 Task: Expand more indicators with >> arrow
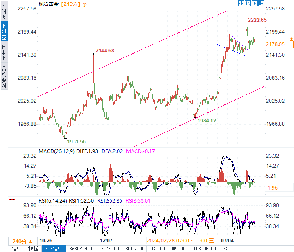[x=225, y=249]
